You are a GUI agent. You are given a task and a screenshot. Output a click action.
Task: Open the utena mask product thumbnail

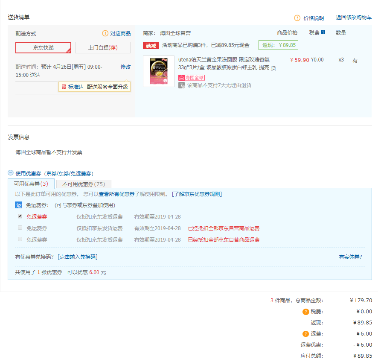point(159,71)
